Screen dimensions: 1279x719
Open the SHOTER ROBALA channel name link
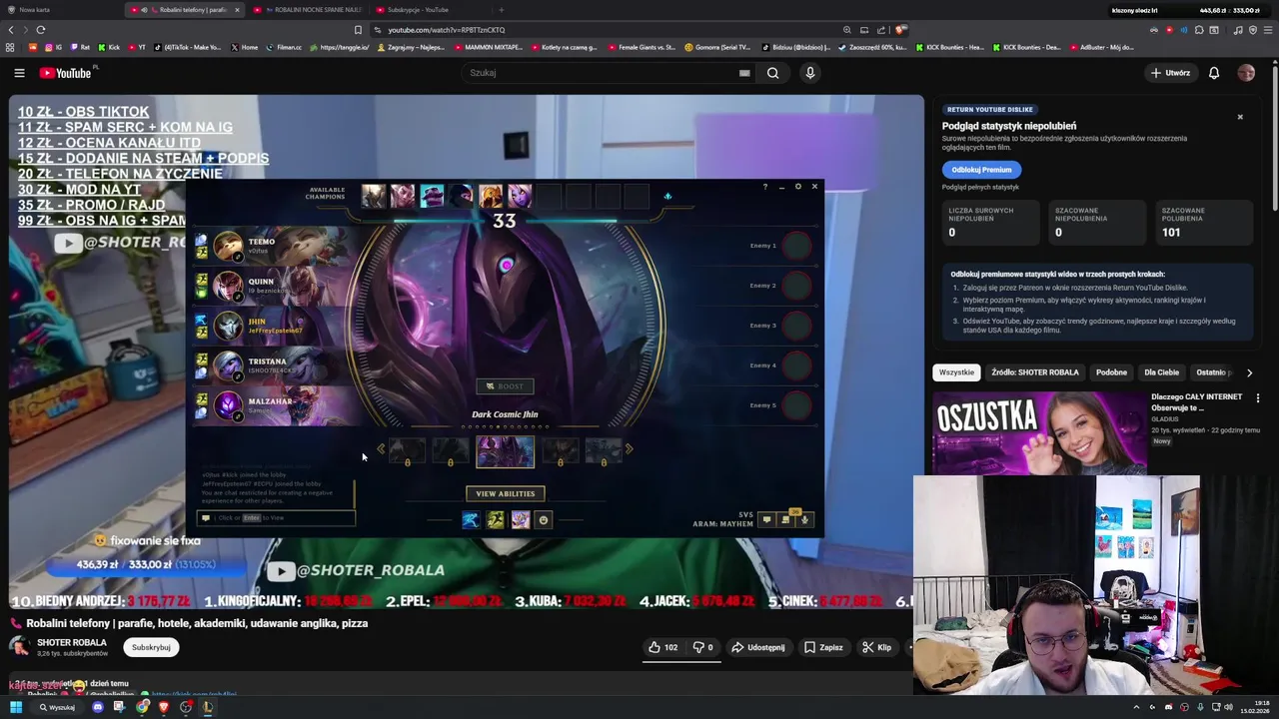pos(72,642)
